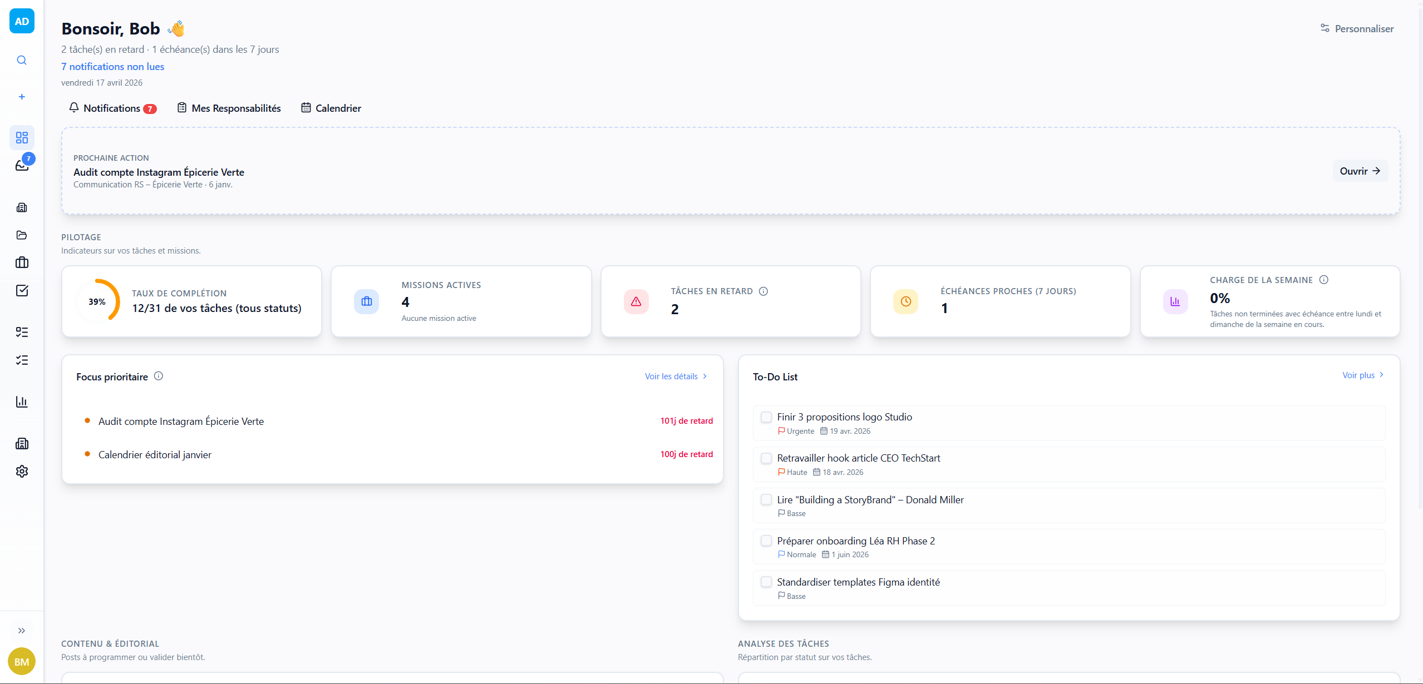This screenshot has height=684, width=1423.
Task: Switch to Mes Responsabilités tab
Action: pos(229,108)
